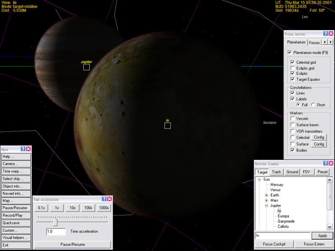Enable VOR transmitters checkbox
The height and width of the screenshot is (251, 335).
click(293, 131)
